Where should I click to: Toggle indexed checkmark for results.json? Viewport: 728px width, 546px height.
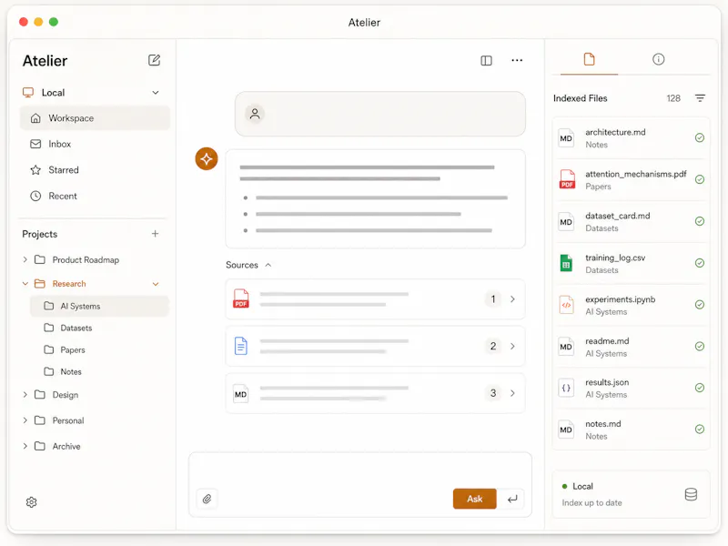tap(700, 388)
